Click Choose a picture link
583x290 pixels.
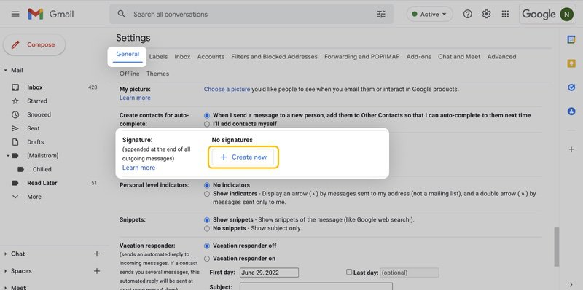[x=227, y=89]
